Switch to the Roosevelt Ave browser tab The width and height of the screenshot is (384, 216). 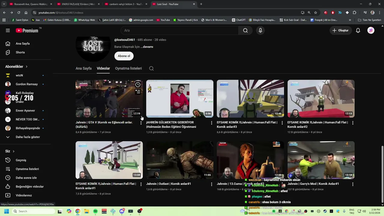point(31,4)
